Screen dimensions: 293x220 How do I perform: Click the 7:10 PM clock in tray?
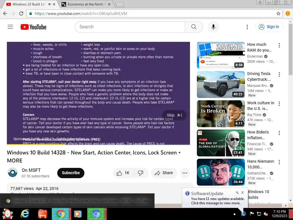tap(279, 212)
